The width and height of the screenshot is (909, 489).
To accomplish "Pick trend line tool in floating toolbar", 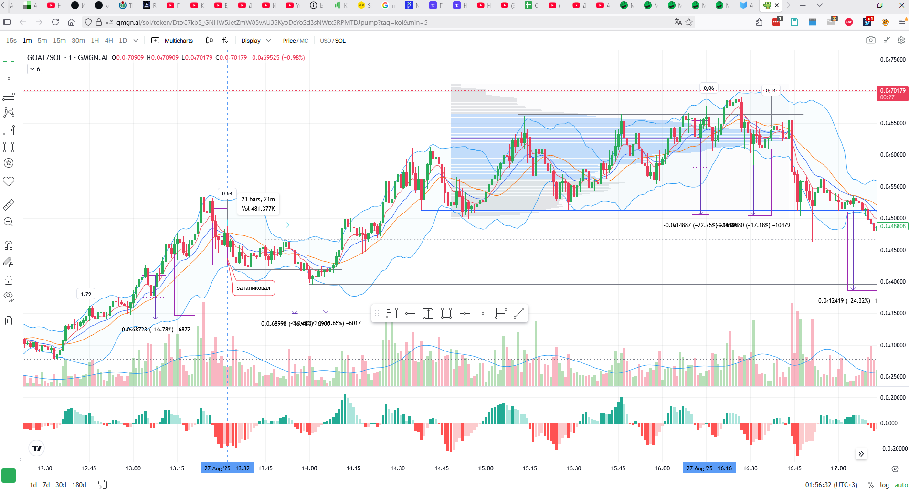I will [519, 313].
